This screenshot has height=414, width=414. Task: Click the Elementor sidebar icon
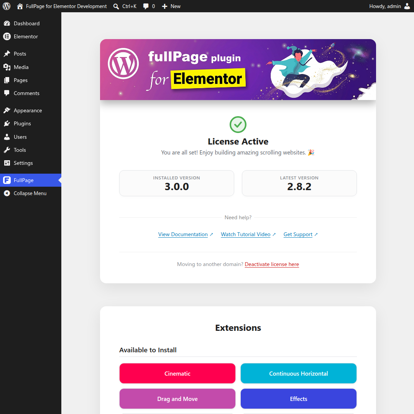click(x=7, y=36)
